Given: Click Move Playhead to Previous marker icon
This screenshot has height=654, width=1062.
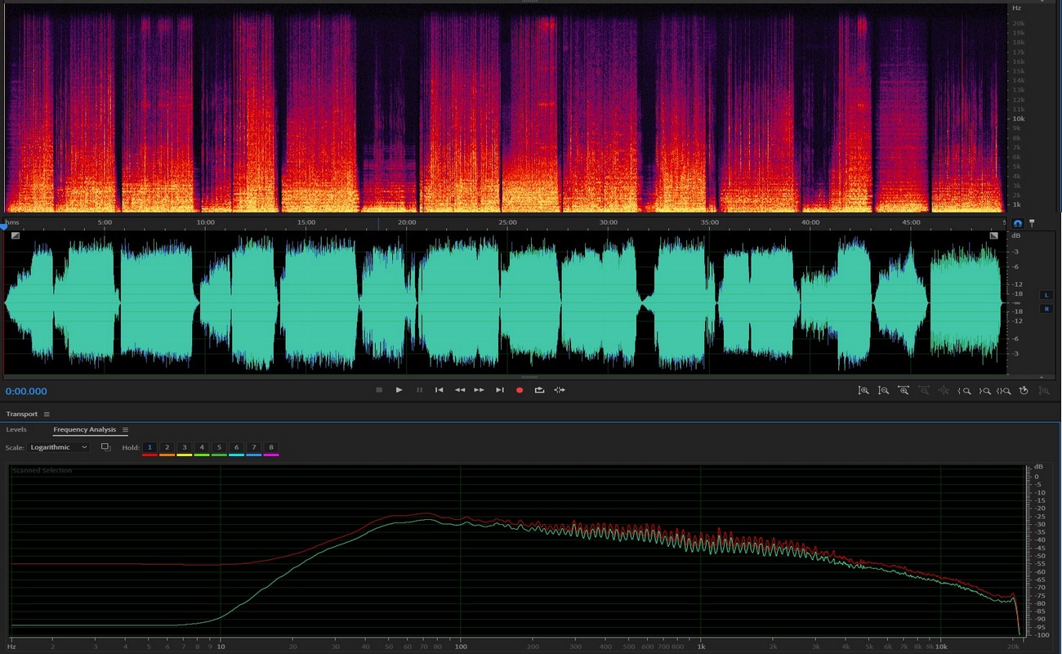Looking at the screenshot, I should click(x=440, y=391).
